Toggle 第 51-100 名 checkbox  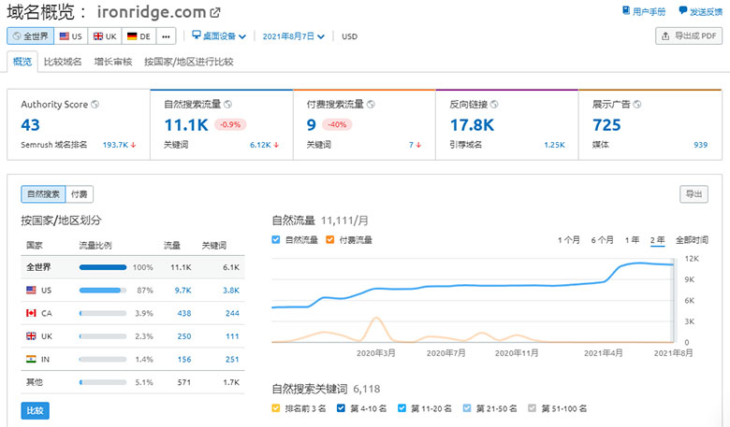[x=533, y=408]
